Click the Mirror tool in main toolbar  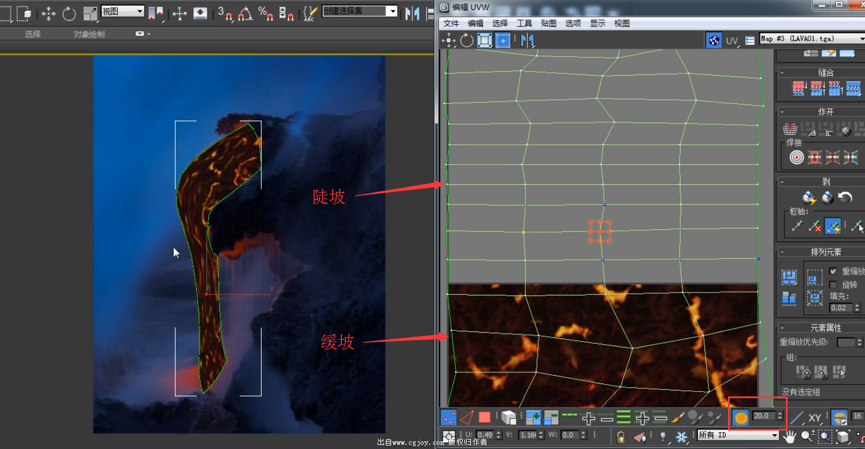click(x=412, y=13)
